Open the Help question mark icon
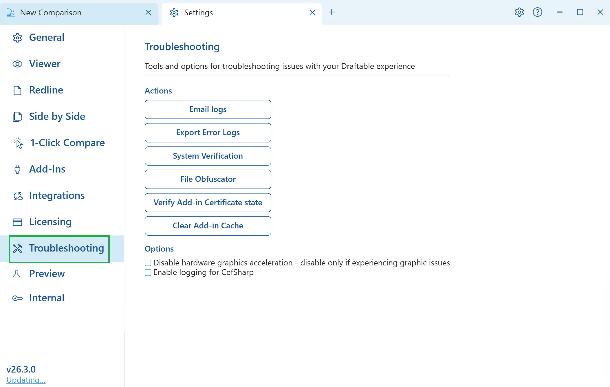Viewport: 610px width, 387px height. click(538, 12)
